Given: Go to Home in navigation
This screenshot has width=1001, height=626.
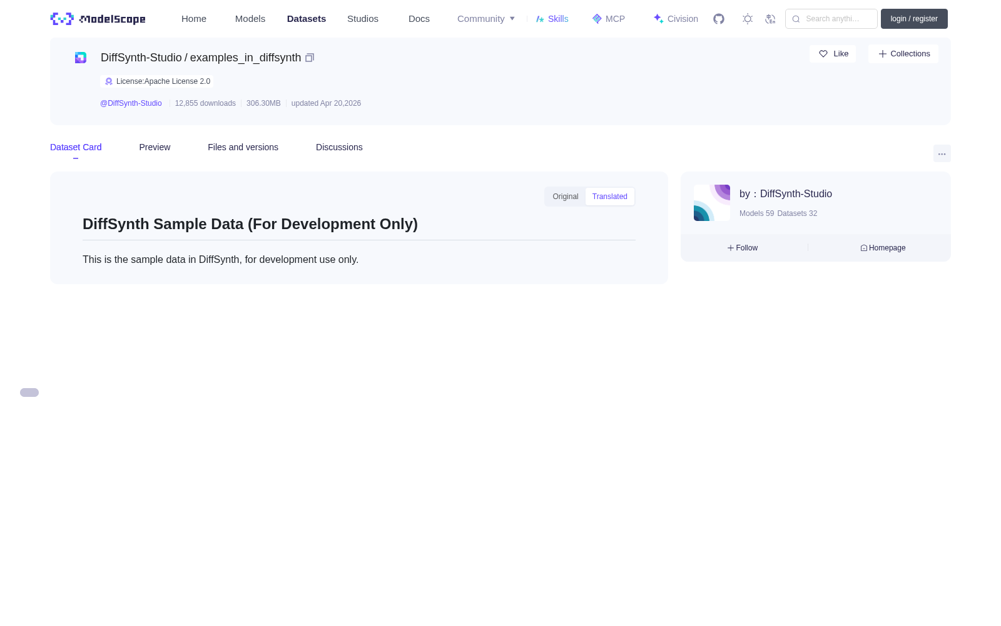Looking at the screenshot, I should (x=194, y=19).
